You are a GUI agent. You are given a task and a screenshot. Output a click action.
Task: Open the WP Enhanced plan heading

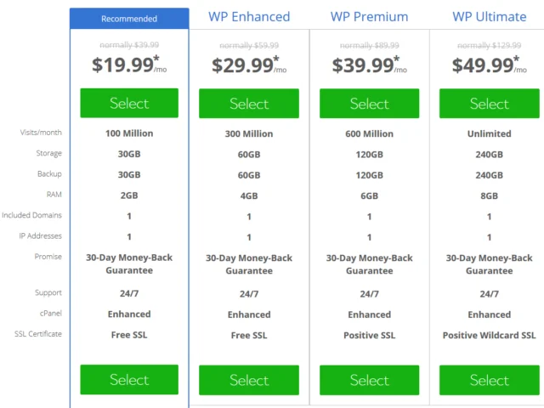(249, 17)
